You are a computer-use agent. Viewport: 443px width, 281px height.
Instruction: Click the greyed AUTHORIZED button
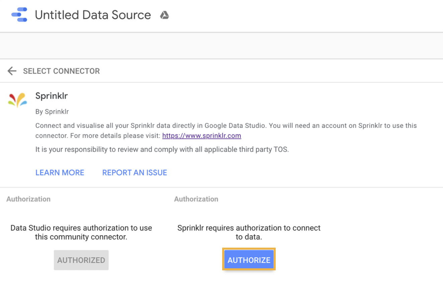pyautogui.click(x=81, y=260)
